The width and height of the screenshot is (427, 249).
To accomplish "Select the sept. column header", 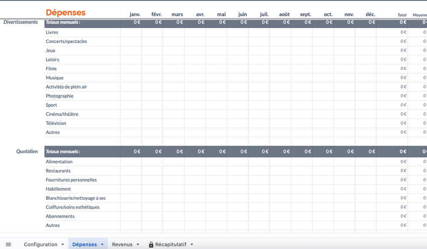I will (306, 15).
